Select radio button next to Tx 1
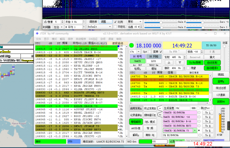230x148 pixels. [x=199, y=113]
